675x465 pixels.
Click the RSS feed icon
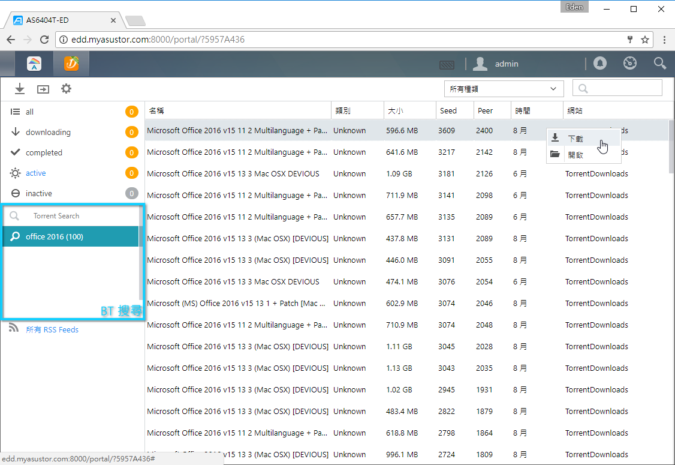click(14, 328)
